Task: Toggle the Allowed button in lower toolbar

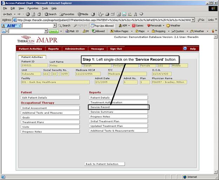Action: [98, 31]
